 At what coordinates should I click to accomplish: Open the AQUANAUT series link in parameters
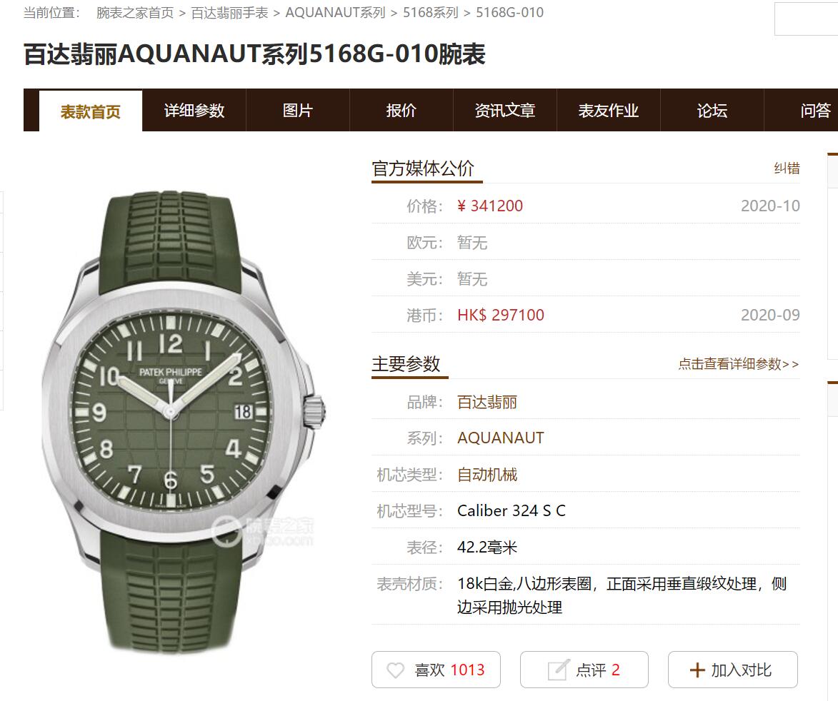pos(500,438)
